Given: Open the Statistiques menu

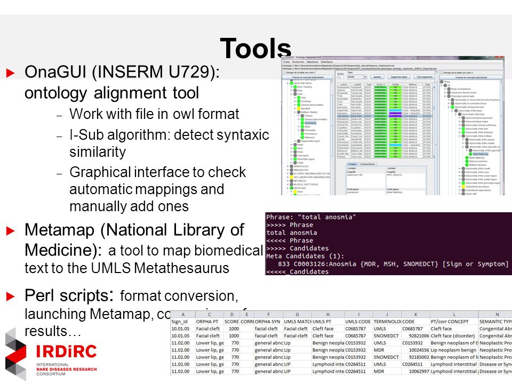Looking at the screenshot, I should point(327,62).
